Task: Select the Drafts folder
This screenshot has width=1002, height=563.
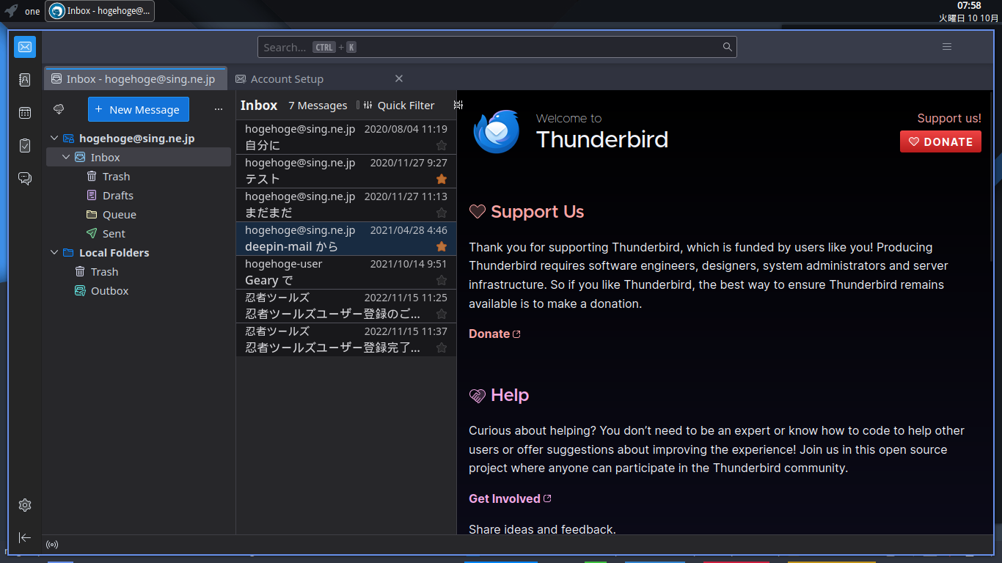Action: pos(139,195)
